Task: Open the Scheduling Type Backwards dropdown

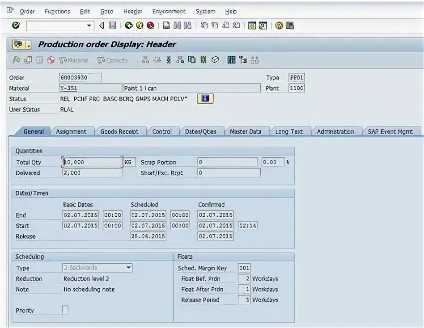Action: (129, 268)
